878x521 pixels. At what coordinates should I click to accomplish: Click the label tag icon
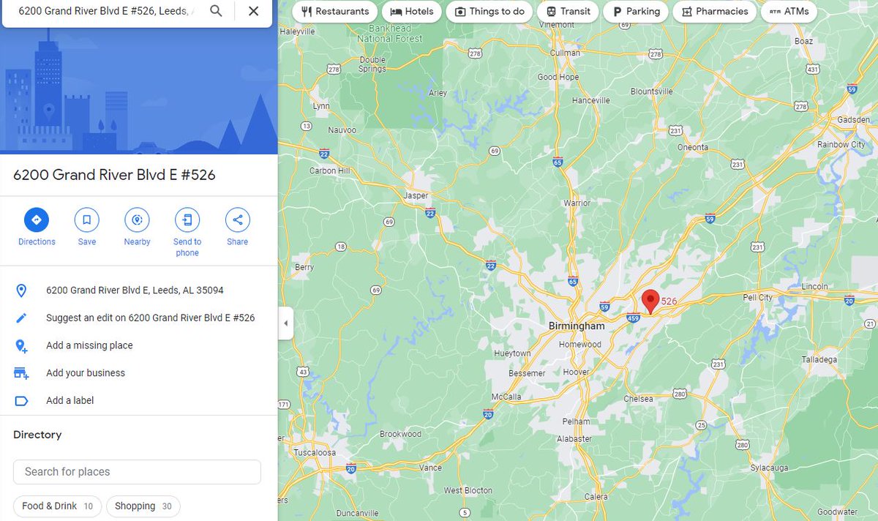click(21, 401)
